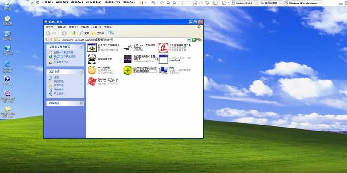Viewport: 347px width, 173px height.
Task: Click the Explorer Forward arrow button
Action: [64, 33]
